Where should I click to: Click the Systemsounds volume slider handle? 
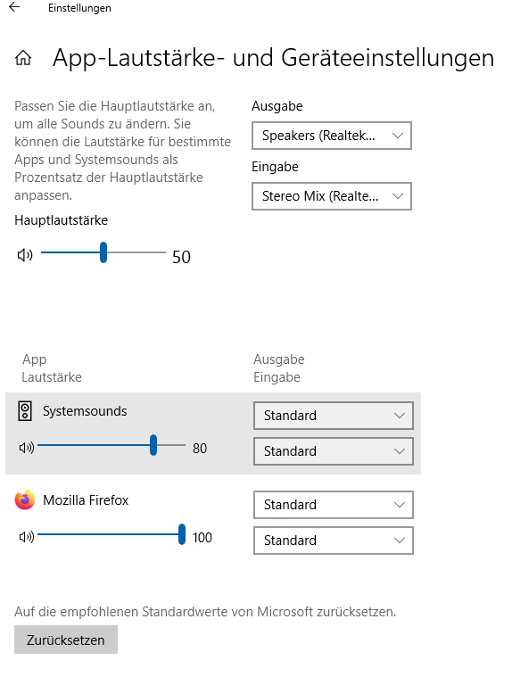click(153, 445)
